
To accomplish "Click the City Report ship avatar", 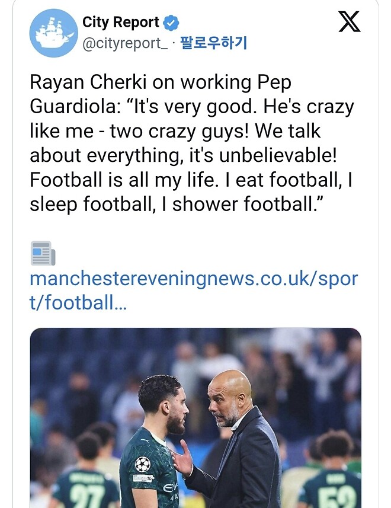I will tap(53, 33).
